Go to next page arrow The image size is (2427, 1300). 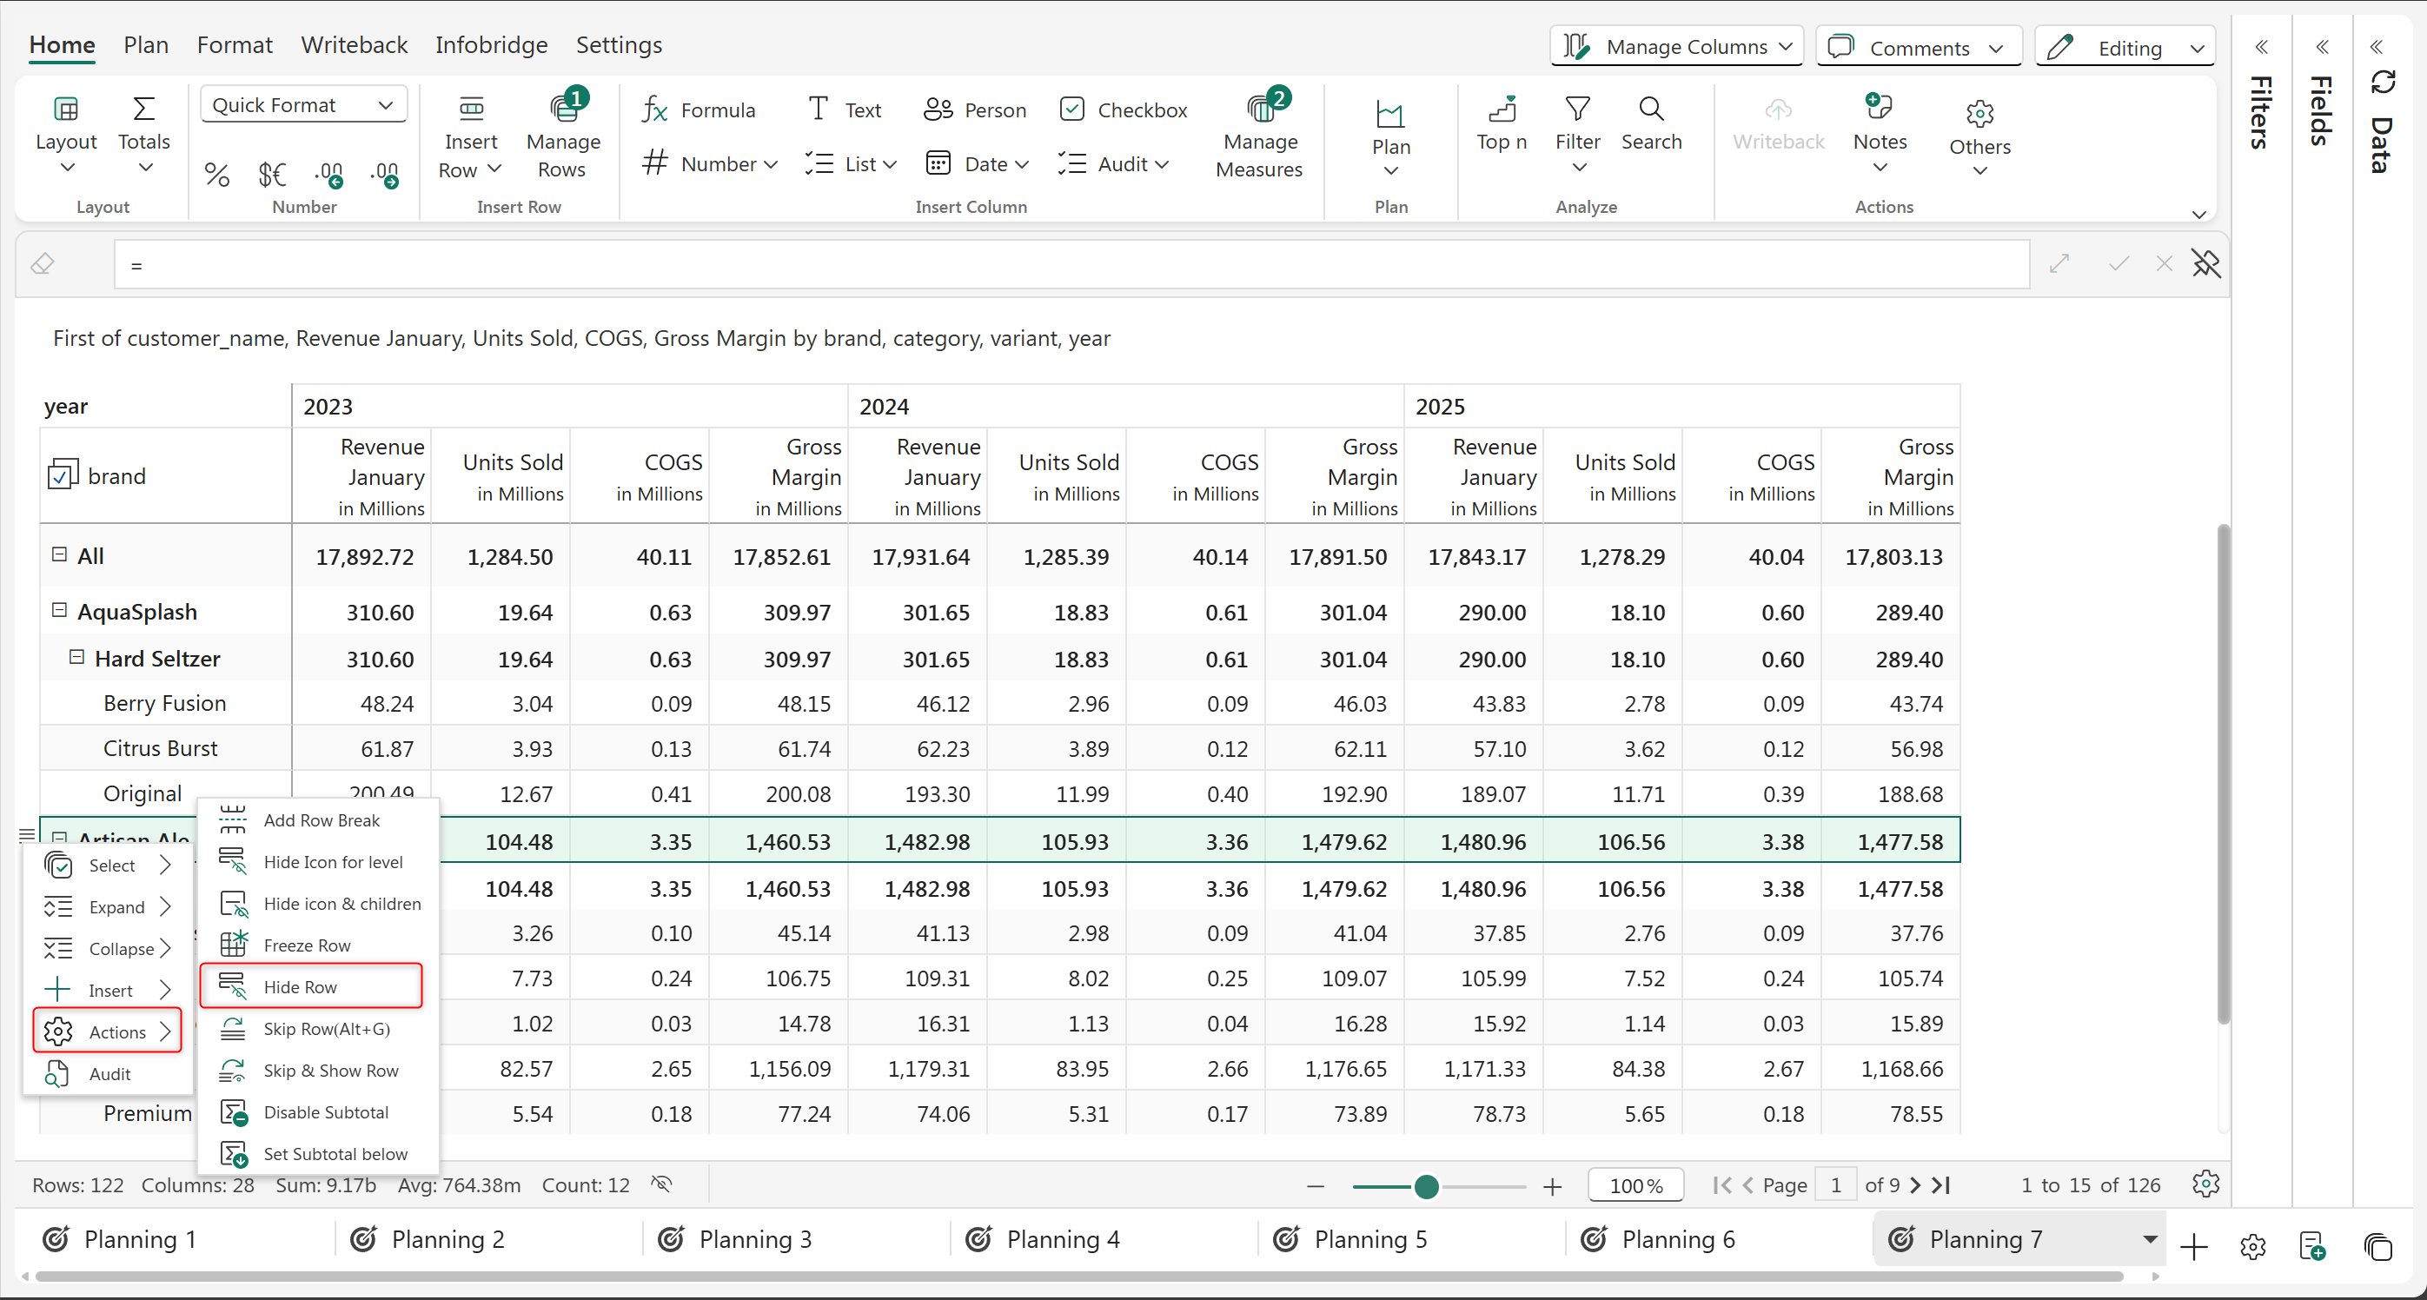(1914, 1185)
